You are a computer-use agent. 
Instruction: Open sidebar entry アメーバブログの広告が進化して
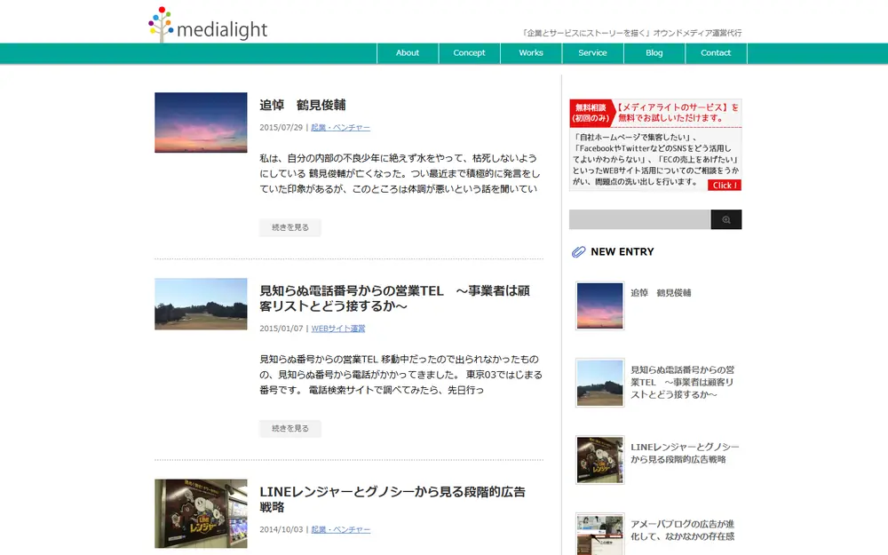682,530
